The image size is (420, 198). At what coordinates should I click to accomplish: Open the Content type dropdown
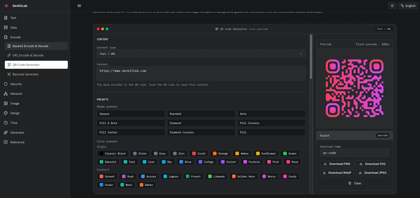click(201, 54)
